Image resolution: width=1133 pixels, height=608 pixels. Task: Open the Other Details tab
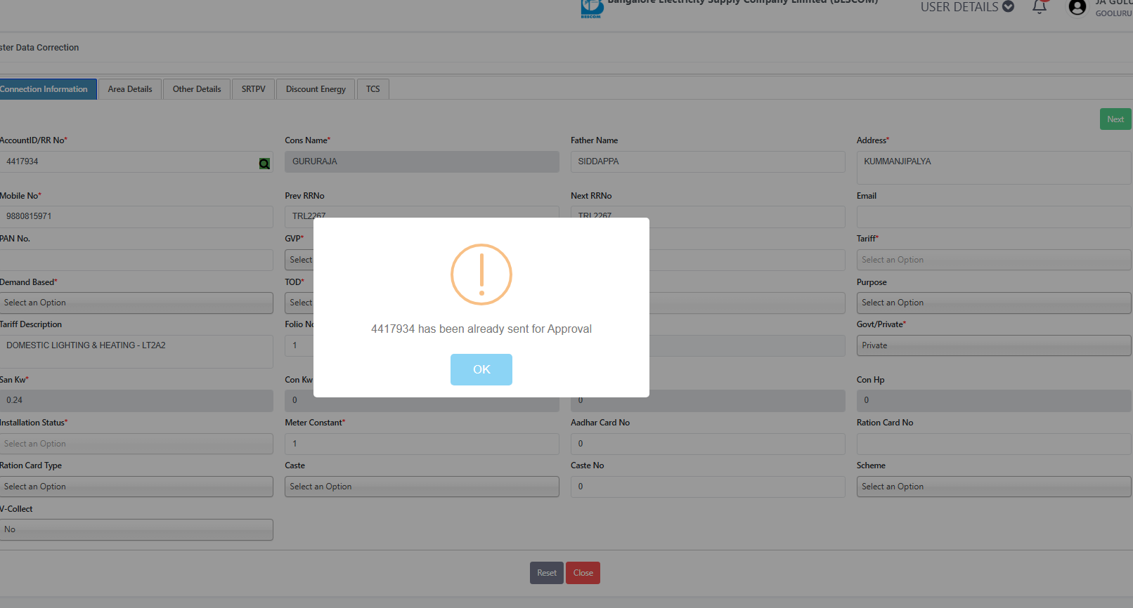click(x=197, y=89)
